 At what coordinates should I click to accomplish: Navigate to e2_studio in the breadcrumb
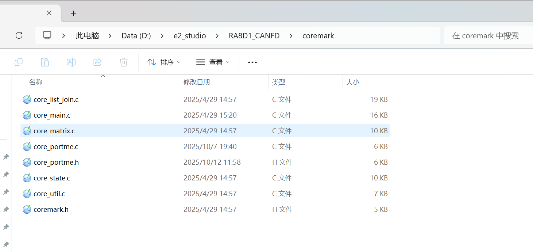(x=190, y=36)
